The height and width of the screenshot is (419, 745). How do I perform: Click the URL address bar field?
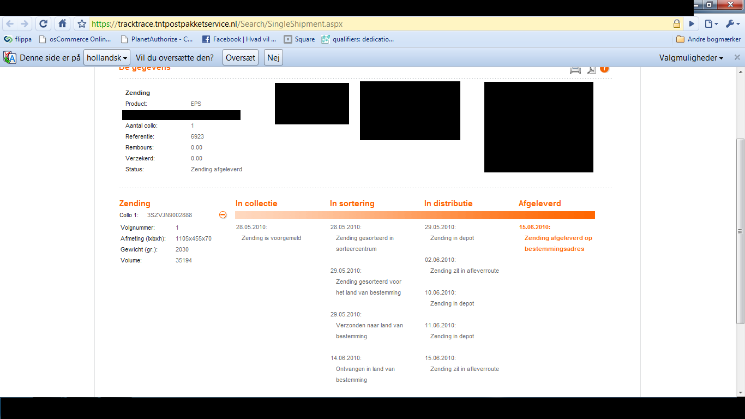[382, 24]
